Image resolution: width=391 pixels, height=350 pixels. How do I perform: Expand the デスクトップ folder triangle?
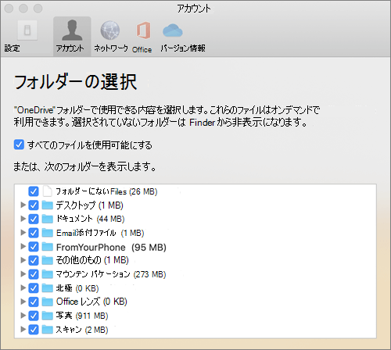pyautogui.click(x=23, y=205)
